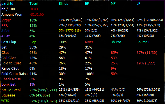Click the Donk Bet row label
Viewport: 165px width, 104px height.
(8, 84)
